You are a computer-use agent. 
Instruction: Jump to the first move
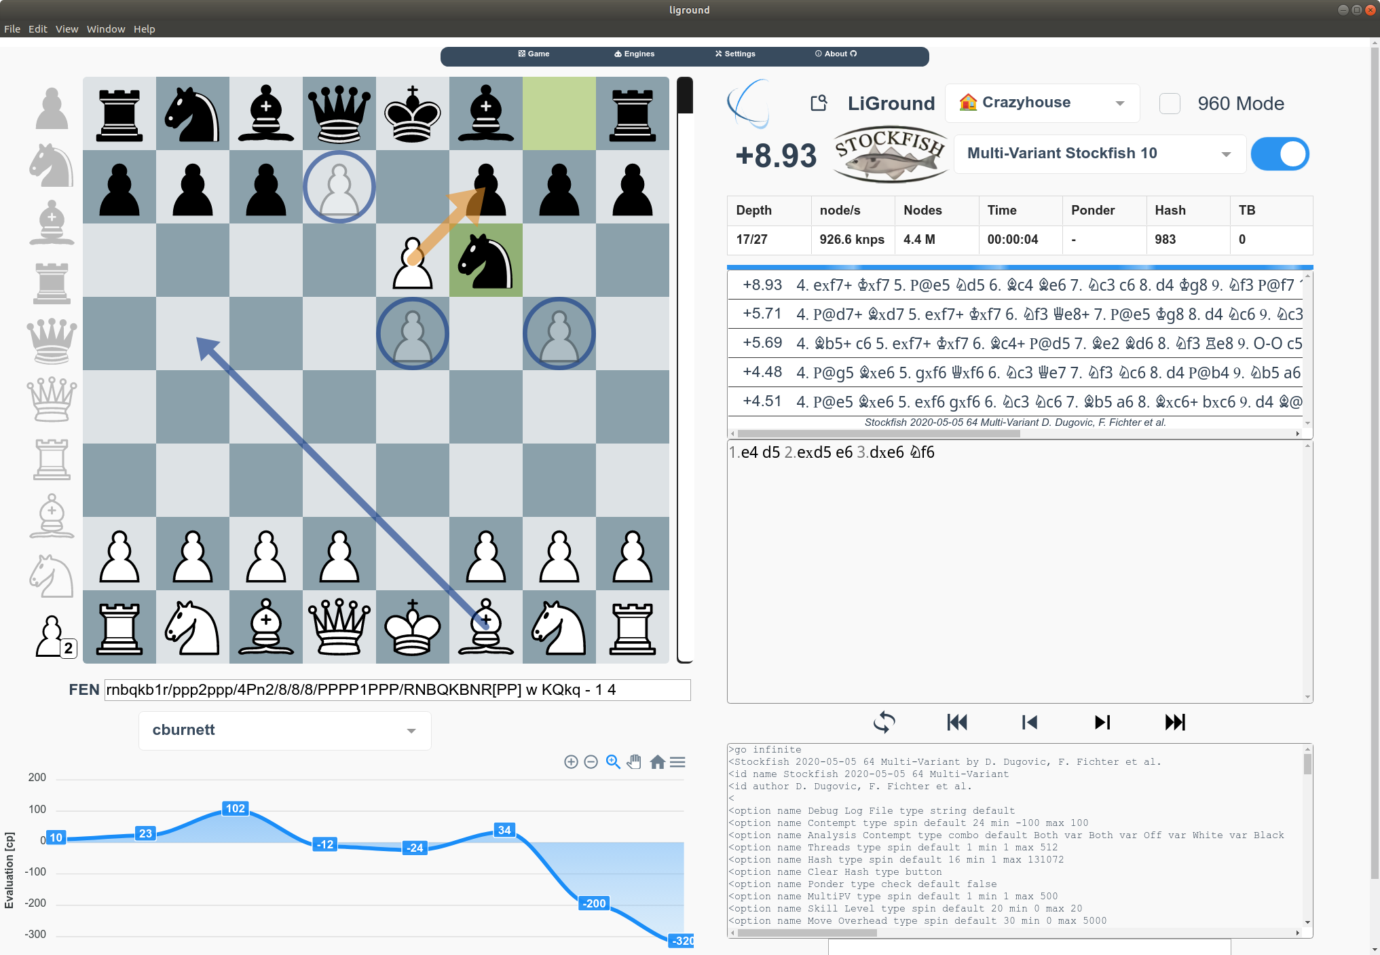pos(957,722)
